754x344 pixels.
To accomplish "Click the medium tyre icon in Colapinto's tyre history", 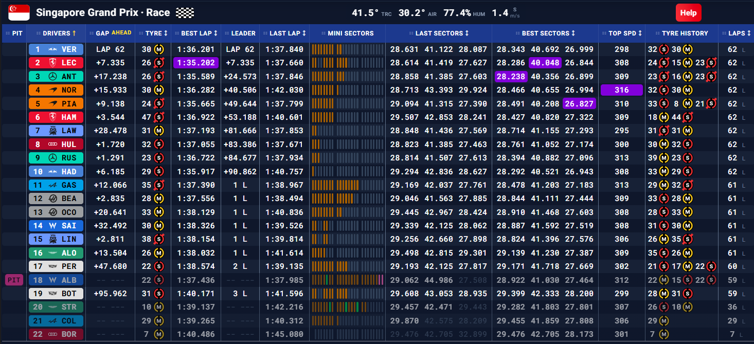I will [x=663, y=321].
